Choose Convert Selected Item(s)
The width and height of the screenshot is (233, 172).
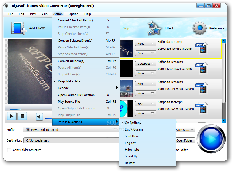pos(86,41)
